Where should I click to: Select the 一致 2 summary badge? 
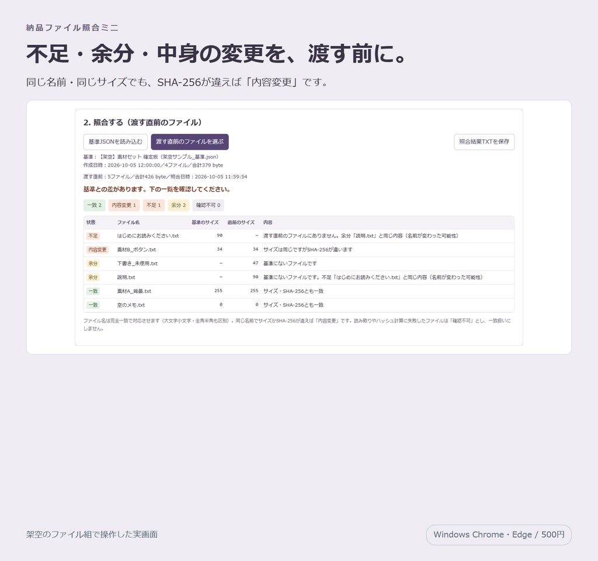(94, 205)
